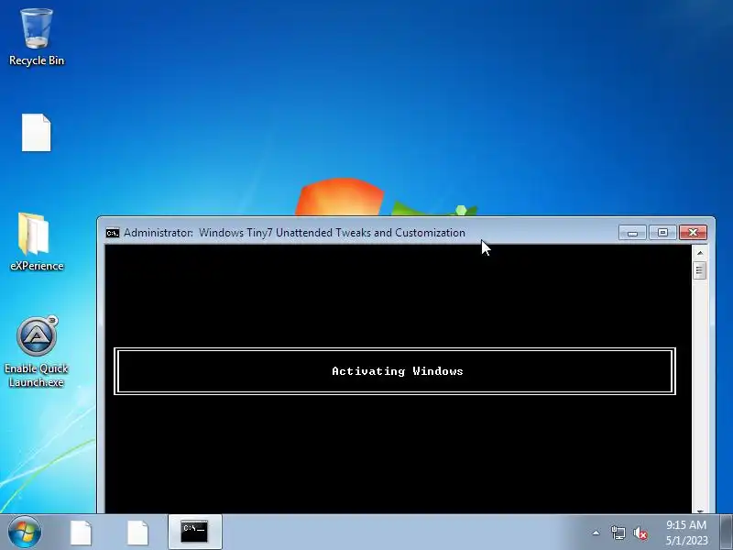Show hidden system tray icons arrow

[596, 533]
